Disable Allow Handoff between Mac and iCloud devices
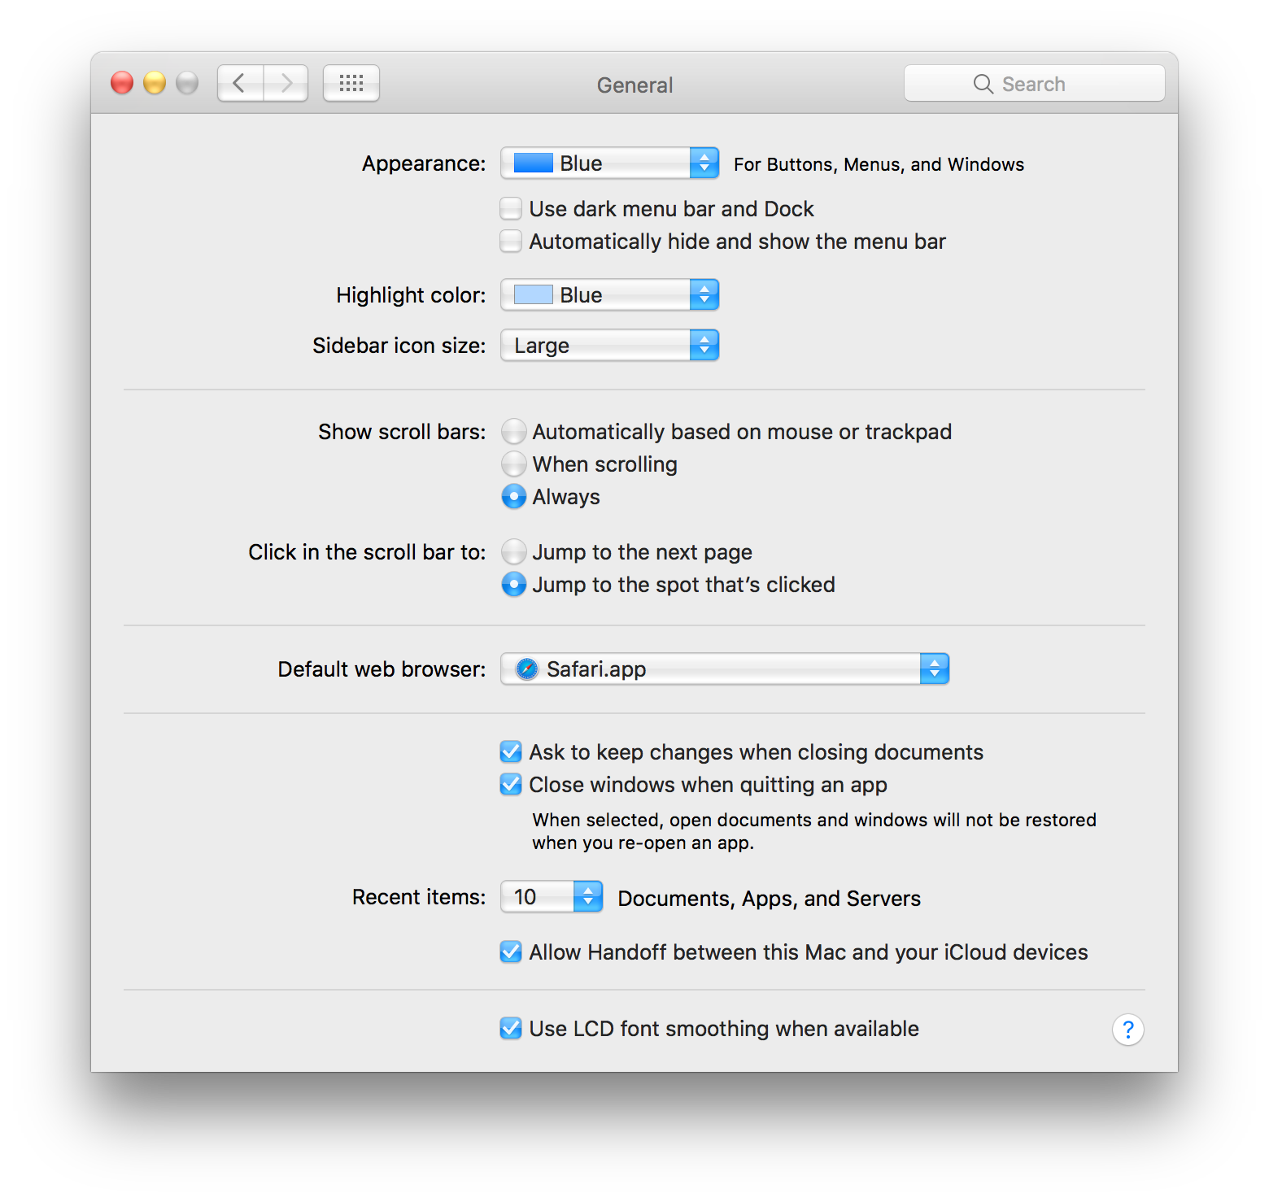1269x1202 pixels. point(511,952)
